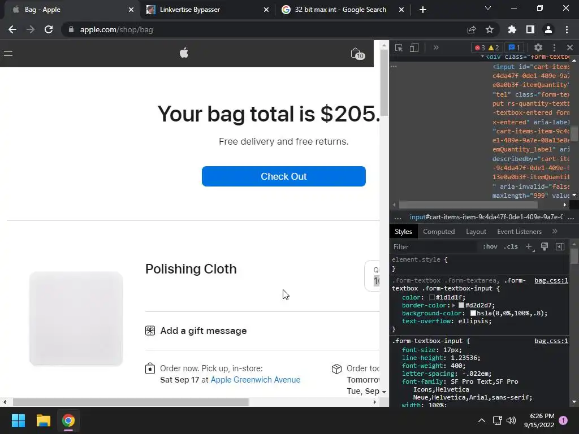Screen dimensions: 579x434
Task: Toggle rendering emulations paintbrush icon
Action: click(545, 246)
